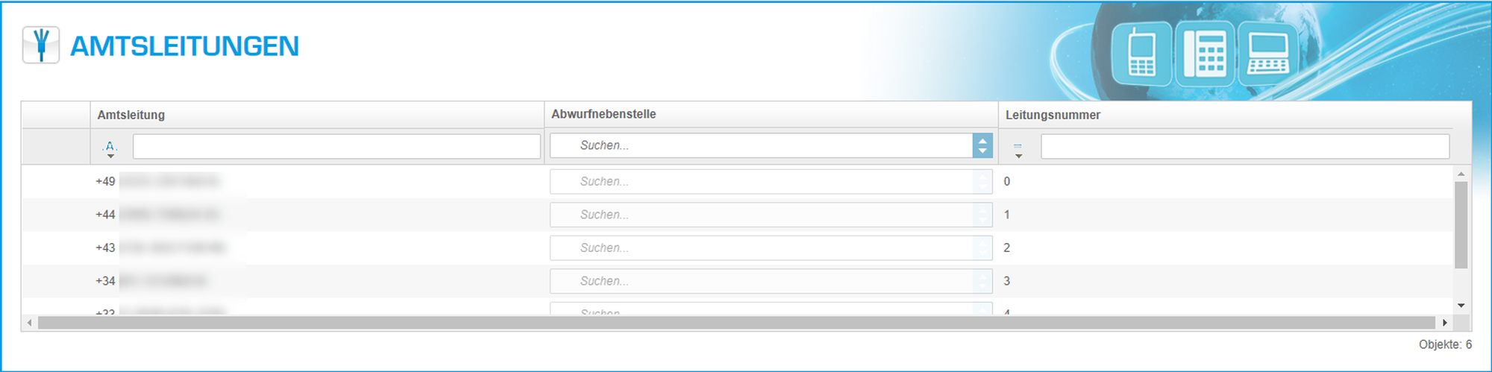Open Abwurfnebenstelle dropdown for the +34 line

coord(982,281)
